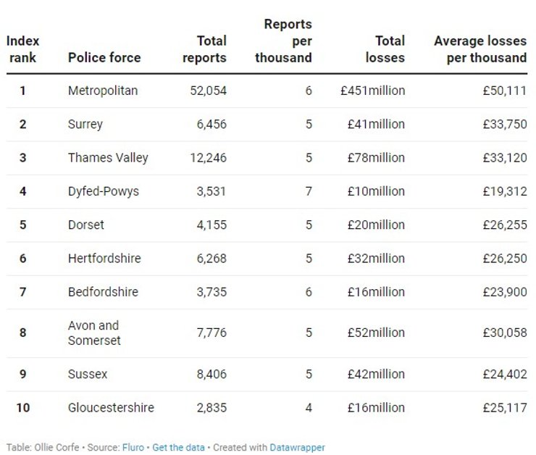Sort by Police force column header

(104, 57)
